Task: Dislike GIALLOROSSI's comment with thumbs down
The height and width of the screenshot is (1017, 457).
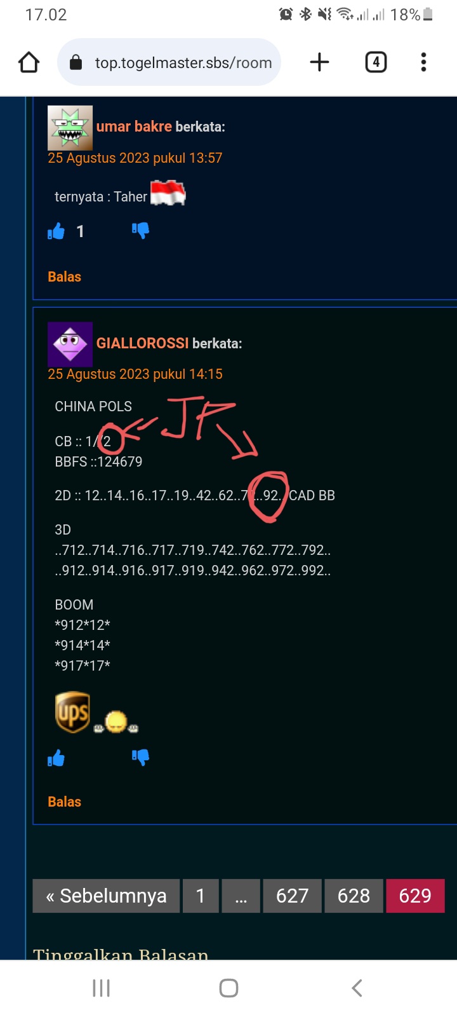Action: pos(140,757)
